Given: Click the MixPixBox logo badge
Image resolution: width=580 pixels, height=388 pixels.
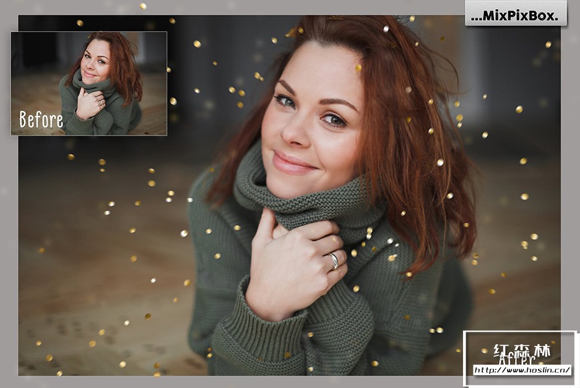Looking at the screenshot, I should tap(516, 14).
